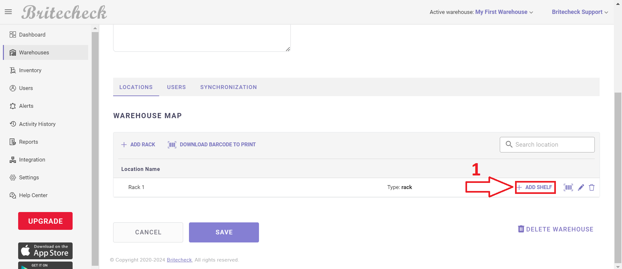Open Download on the App Store badge
Image resolution: width=622 pixels, height=269 pixels.
coord(45,251)
